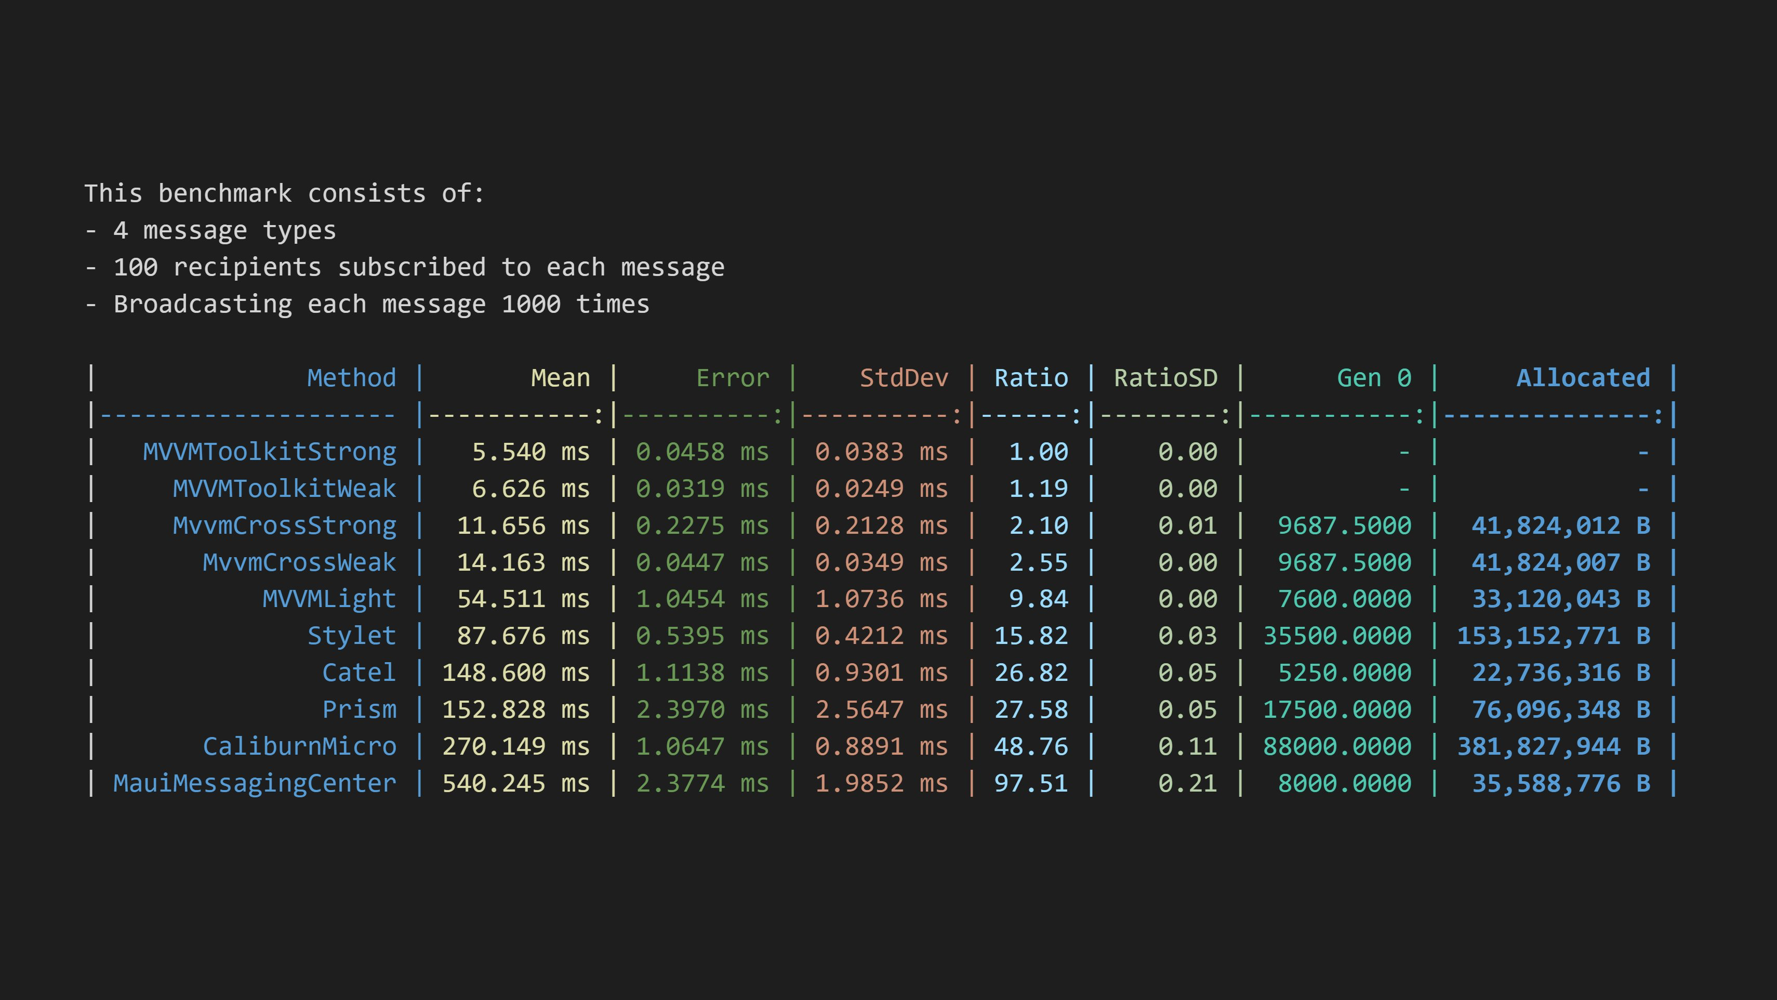This screenshot has width=1777, height=1000.
Task: Click the 2.3774 ms error value
Action: [x=702, y=783]
